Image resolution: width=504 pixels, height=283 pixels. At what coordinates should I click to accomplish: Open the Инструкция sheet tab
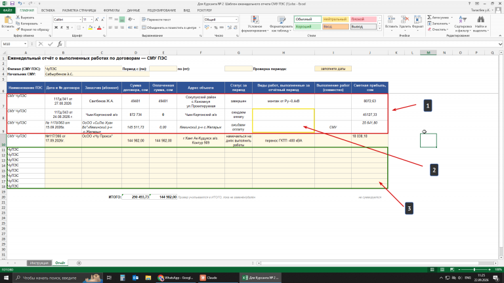[39, 263]
